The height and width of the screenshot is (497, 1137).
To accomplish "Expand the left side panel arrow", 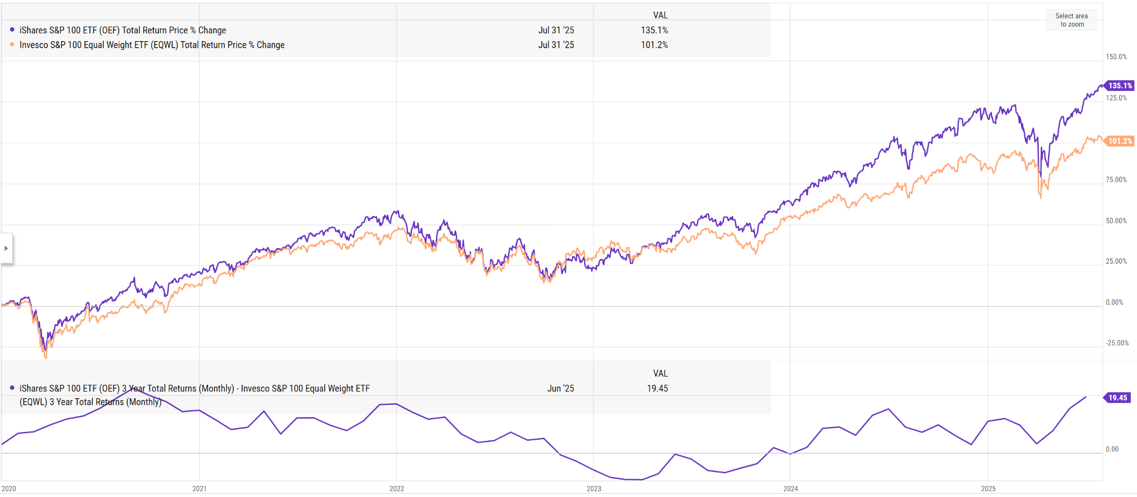I will pos(6,248).
